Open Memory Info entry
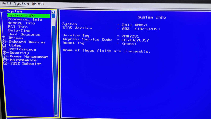 [x=21, y=23]
